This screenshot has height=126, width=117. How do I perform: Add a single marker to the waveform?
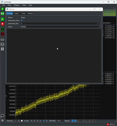(x=16, y=121)
